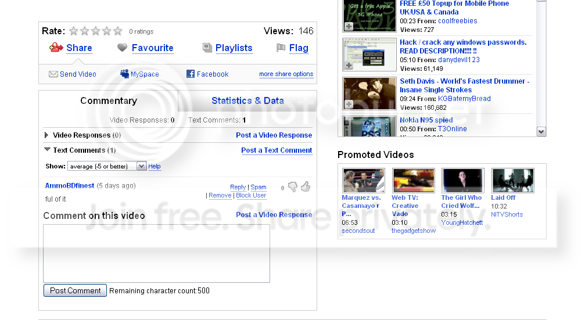Open The Girl Who Cried Wolf thumbnail
Viewport: 585px width, 320px height.
pos(462,180)
